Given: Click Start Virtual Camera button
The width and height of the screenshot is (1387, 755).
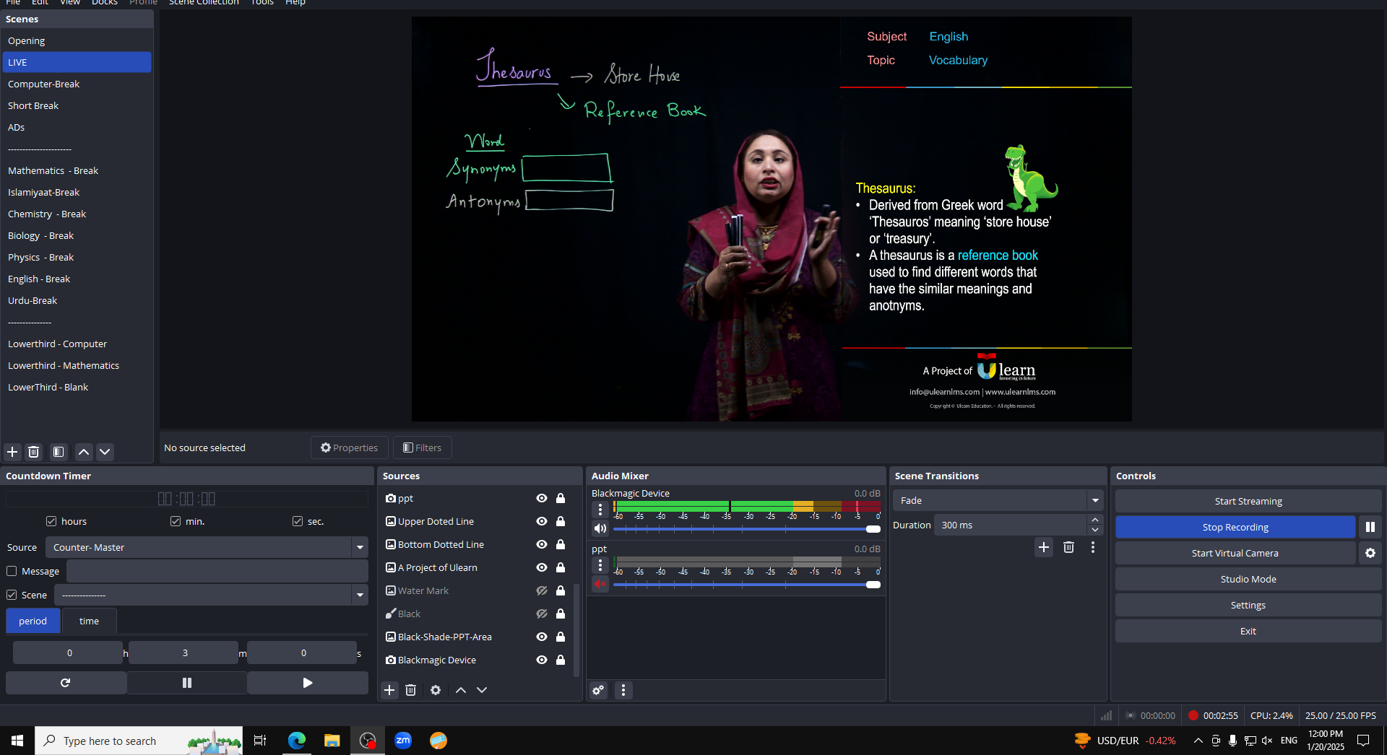Looking at the screenshot, I should (1235, 553).
